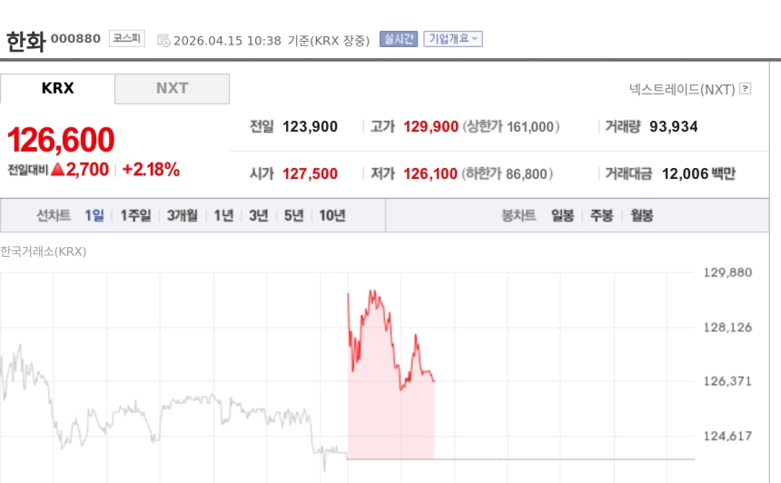Click the red up-triangle change indicator
The image size is (781, 483).
point(57,170)
